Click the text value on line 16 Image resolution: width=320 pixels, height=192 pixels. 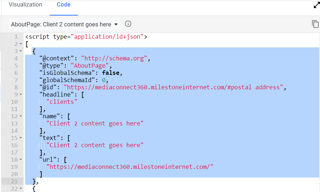[95, 145]
